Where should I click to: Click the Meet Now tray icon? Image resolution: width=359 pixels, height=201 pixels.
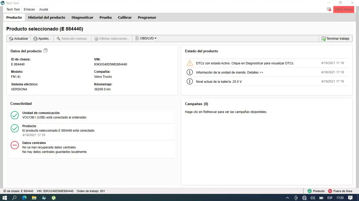click(x=296, y=198)
